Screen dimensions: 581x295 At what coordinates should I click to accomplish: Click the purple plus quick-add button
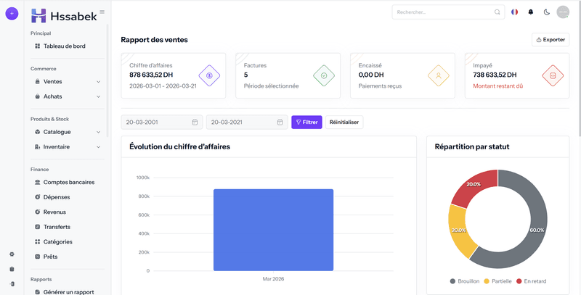pyautogui.click(x=12, y=14)
